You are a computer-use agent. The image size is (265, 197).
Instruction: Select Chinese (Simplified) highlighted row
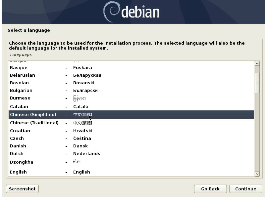pyautogui.click(x=131, y=114)
